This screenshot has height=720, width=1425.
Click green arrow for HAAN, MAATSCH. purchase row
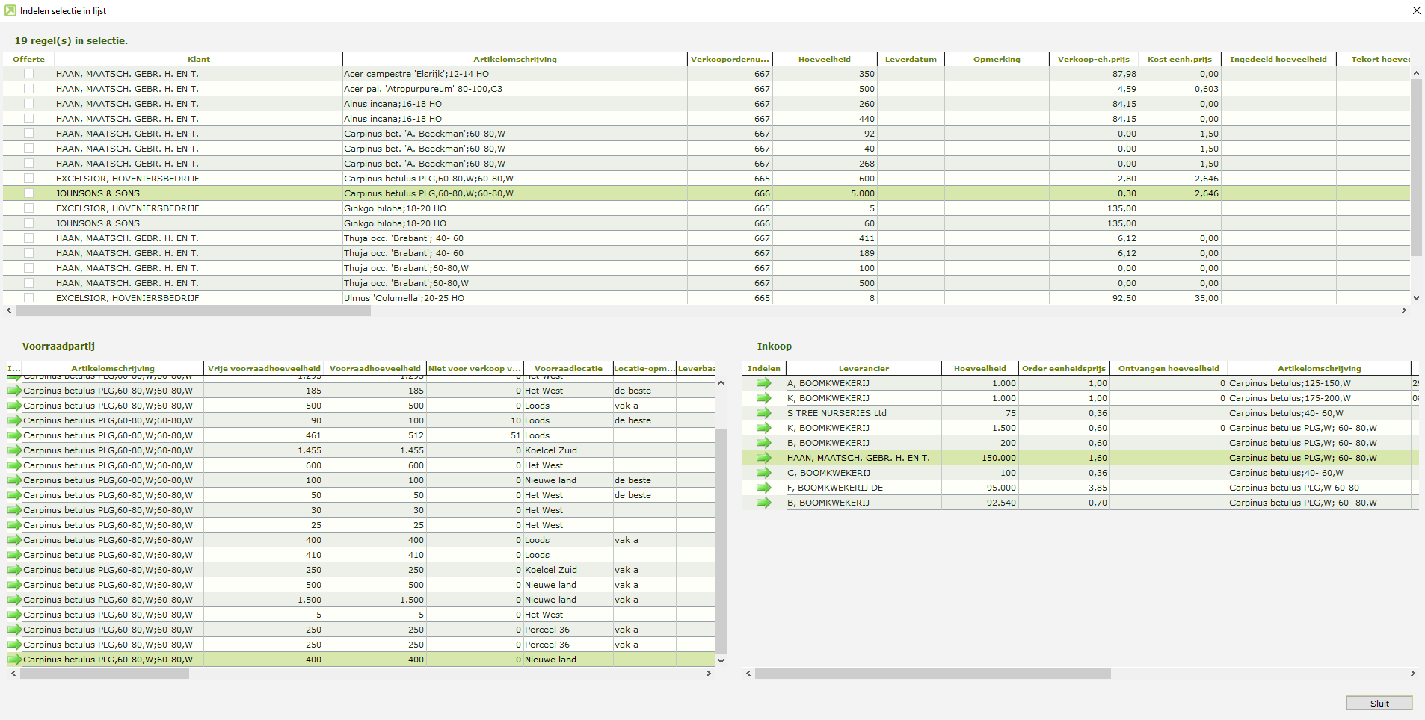[x=763, y=458]
